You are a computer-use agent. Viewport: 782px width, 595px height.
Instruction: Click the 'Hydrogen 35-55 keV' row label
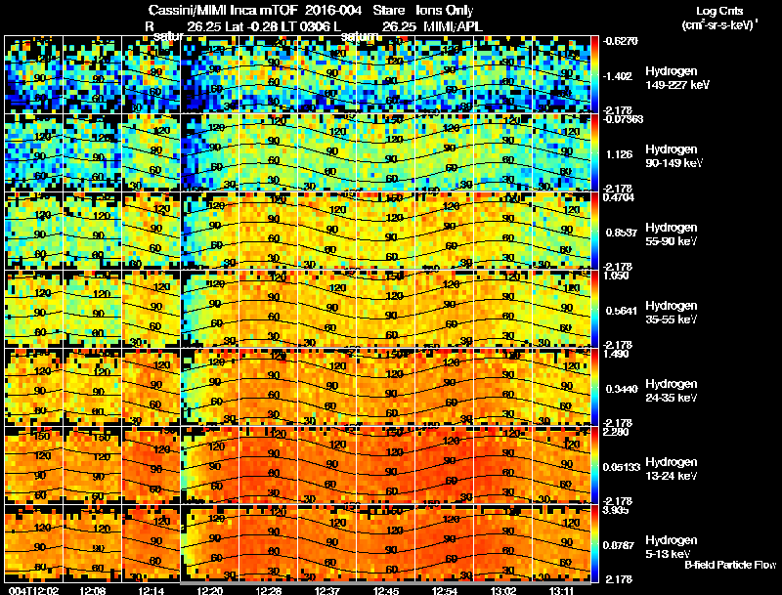[x=671, y=313]
